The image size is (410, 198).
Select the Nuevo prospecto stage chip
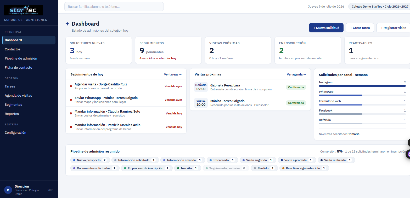90,160
